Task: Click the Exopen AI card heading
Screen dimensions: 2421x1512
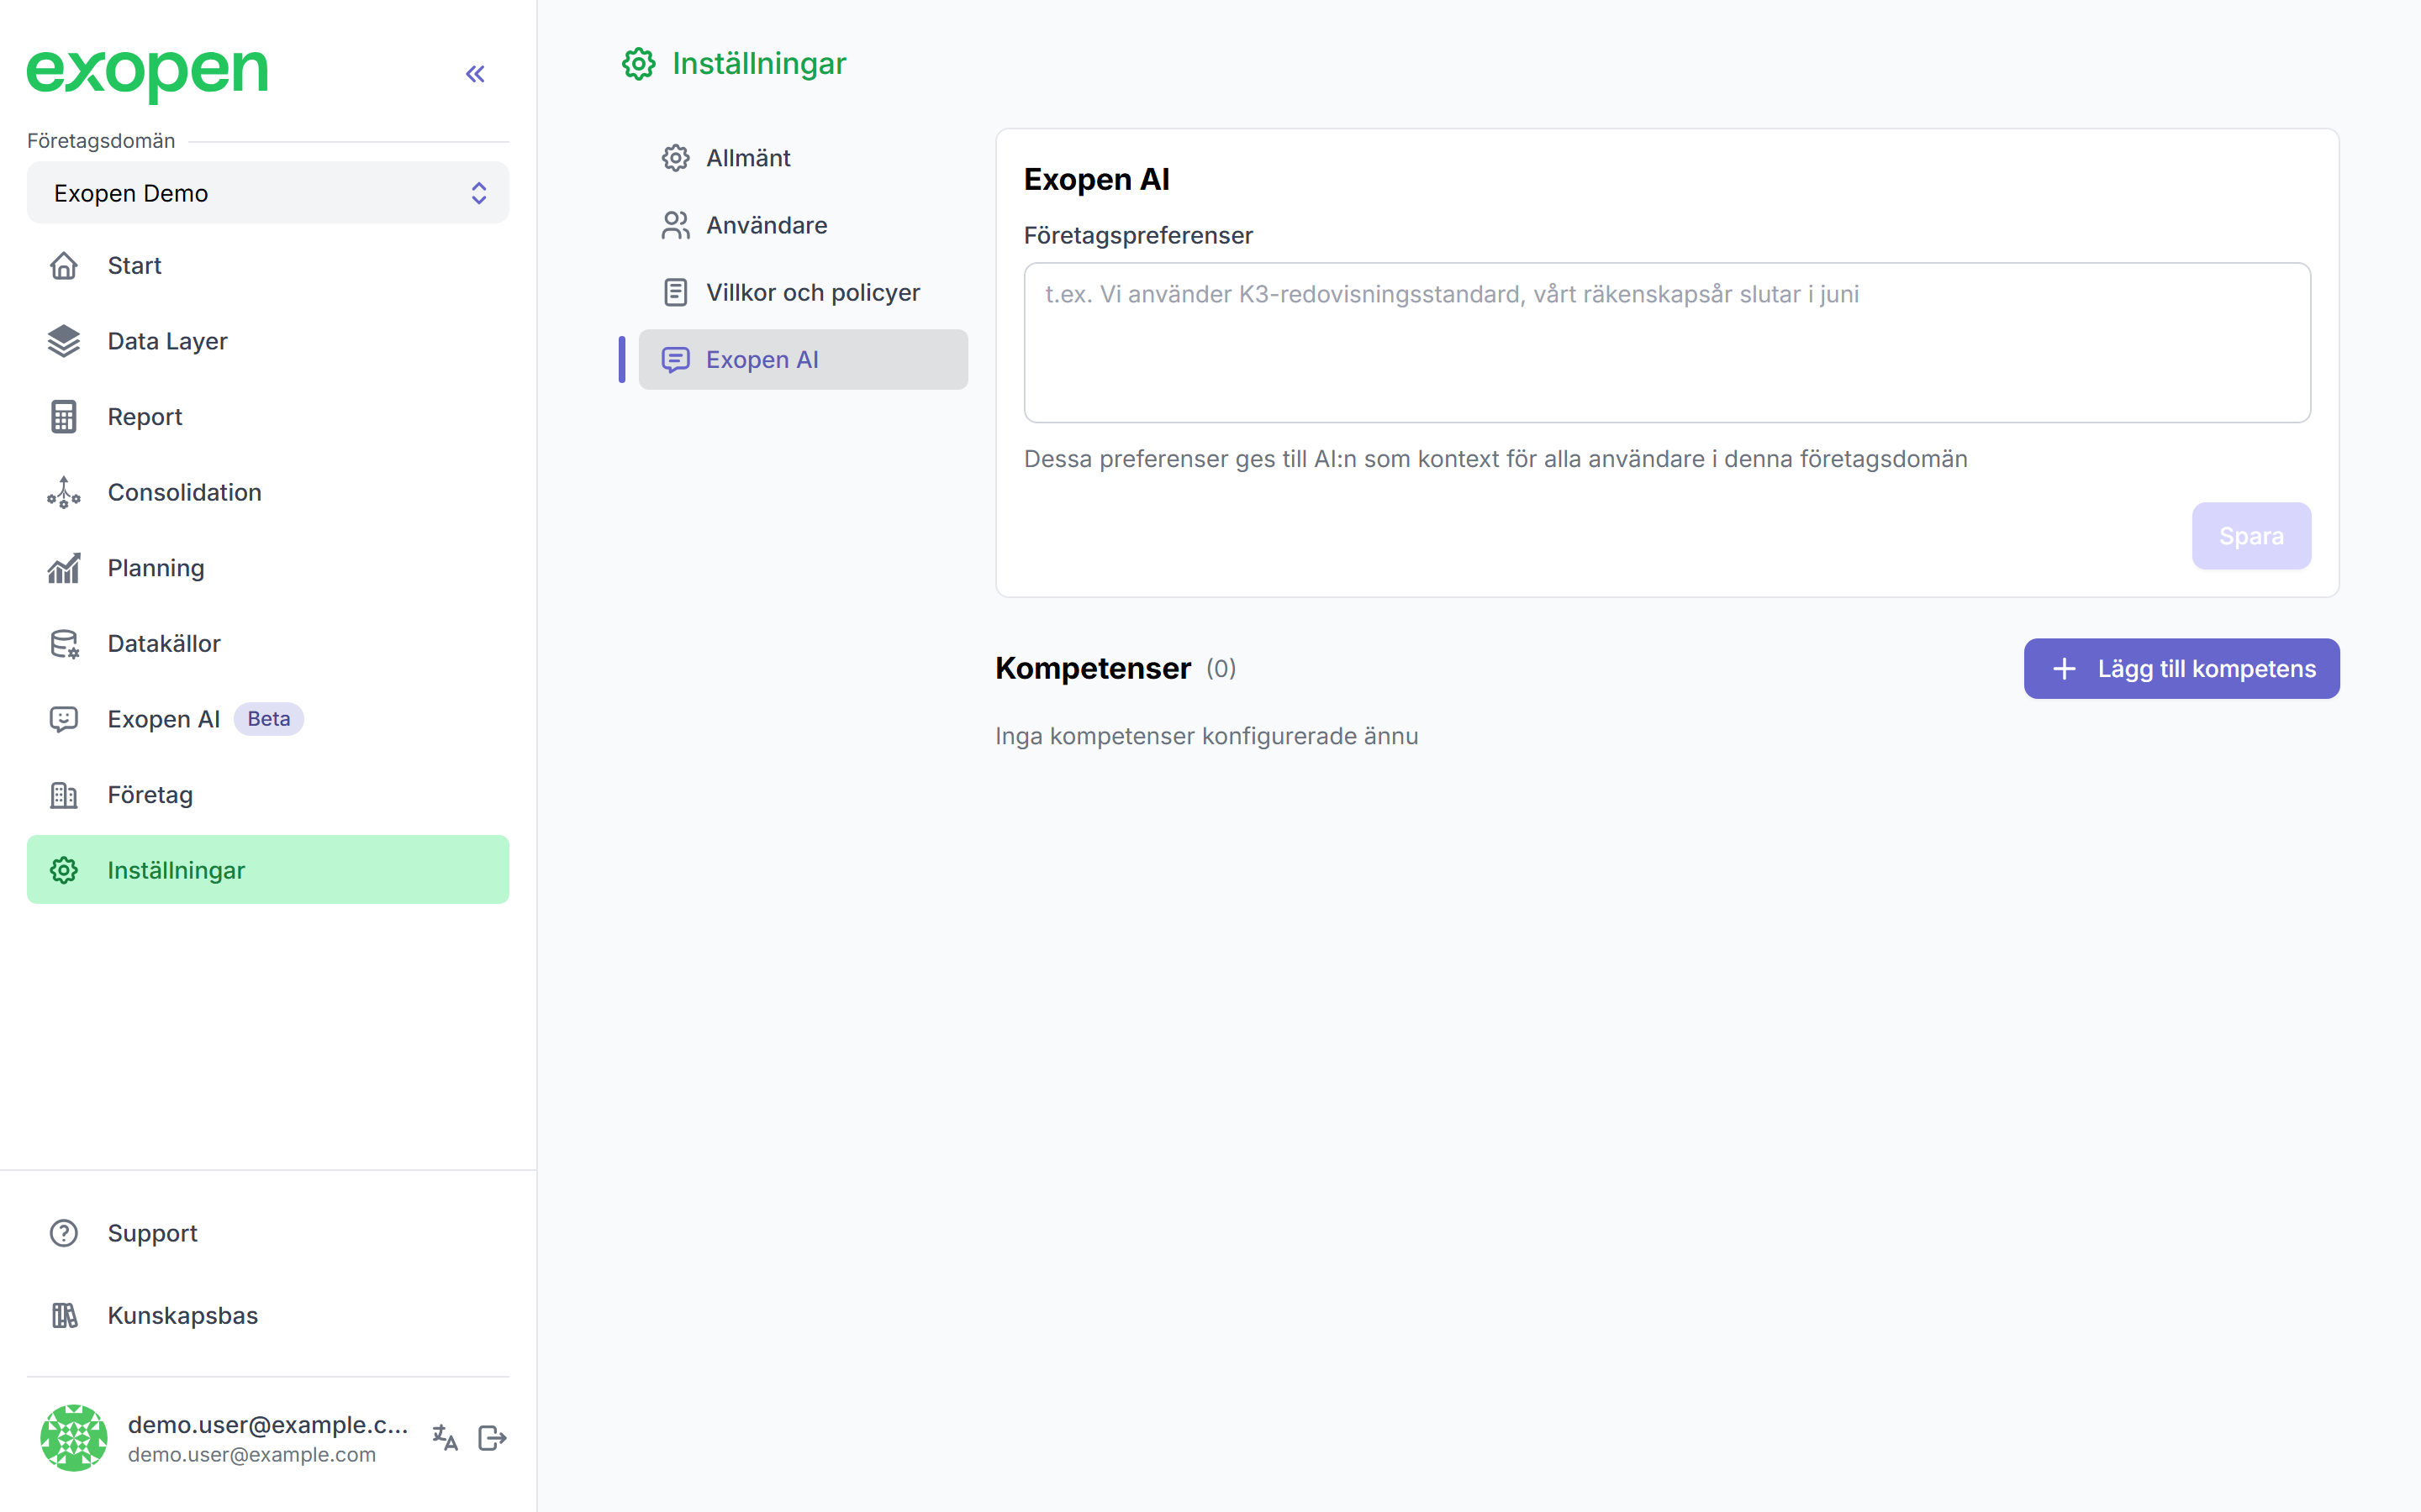Action: click(1096, 179)
